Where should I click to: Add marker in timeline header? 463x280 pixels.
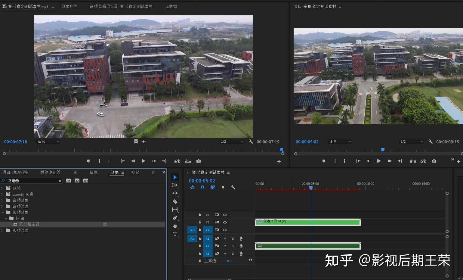pyautogui.click(x=223, y=187)
